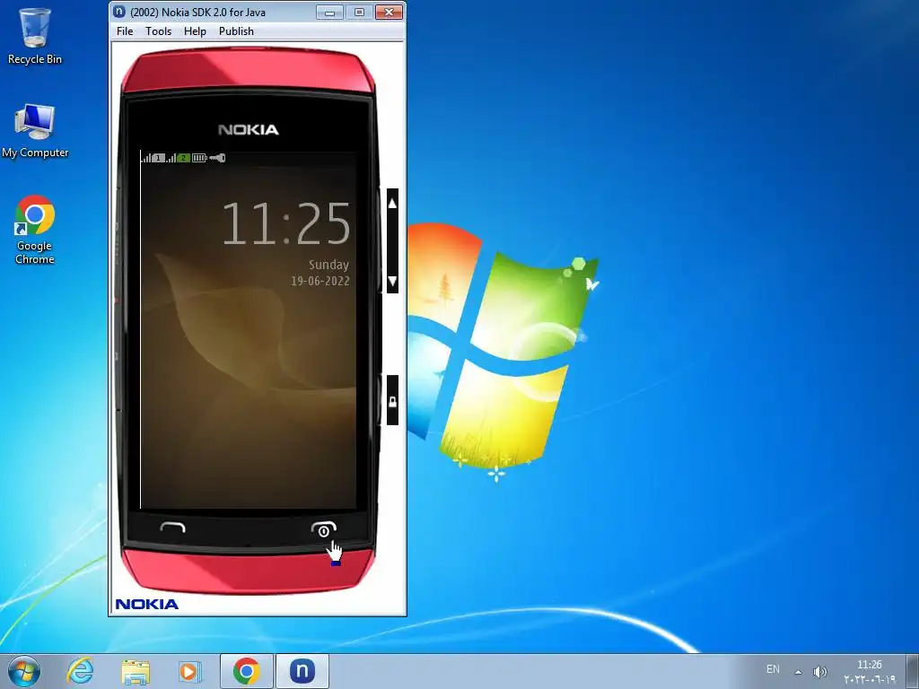Open the File menu
919x689 pixels.
tap(125, 31)
